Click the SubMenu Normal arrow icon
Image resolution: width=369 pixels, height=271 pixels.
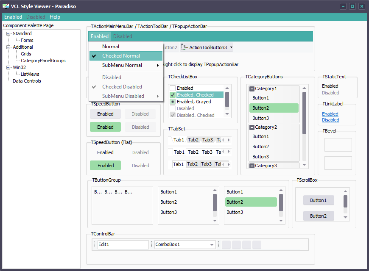click(x=158, y=65)
